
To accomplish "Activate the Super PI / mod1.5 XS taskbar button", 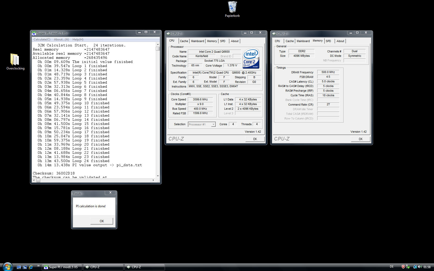I will point(62,267).
